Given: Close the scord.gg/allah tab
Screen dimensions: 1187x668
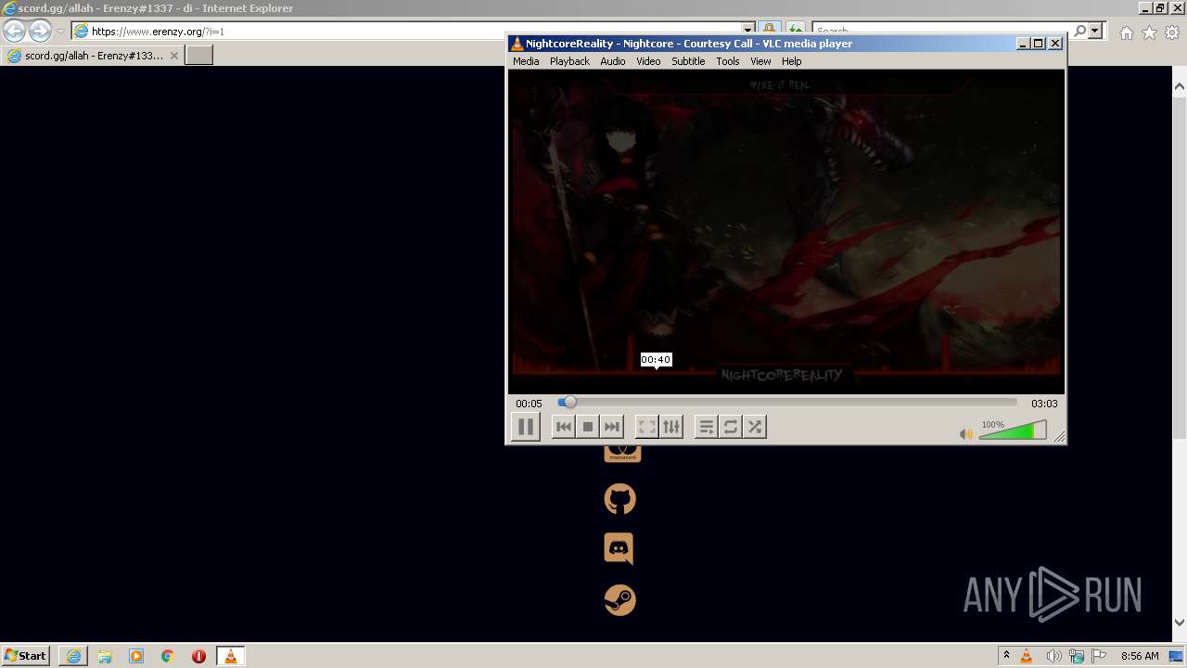Looking at the screenshot, I should (173, 56).
